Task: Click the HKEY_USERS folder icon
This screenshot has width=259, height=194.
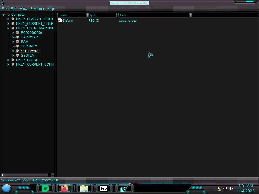Action: click(13, 60)
